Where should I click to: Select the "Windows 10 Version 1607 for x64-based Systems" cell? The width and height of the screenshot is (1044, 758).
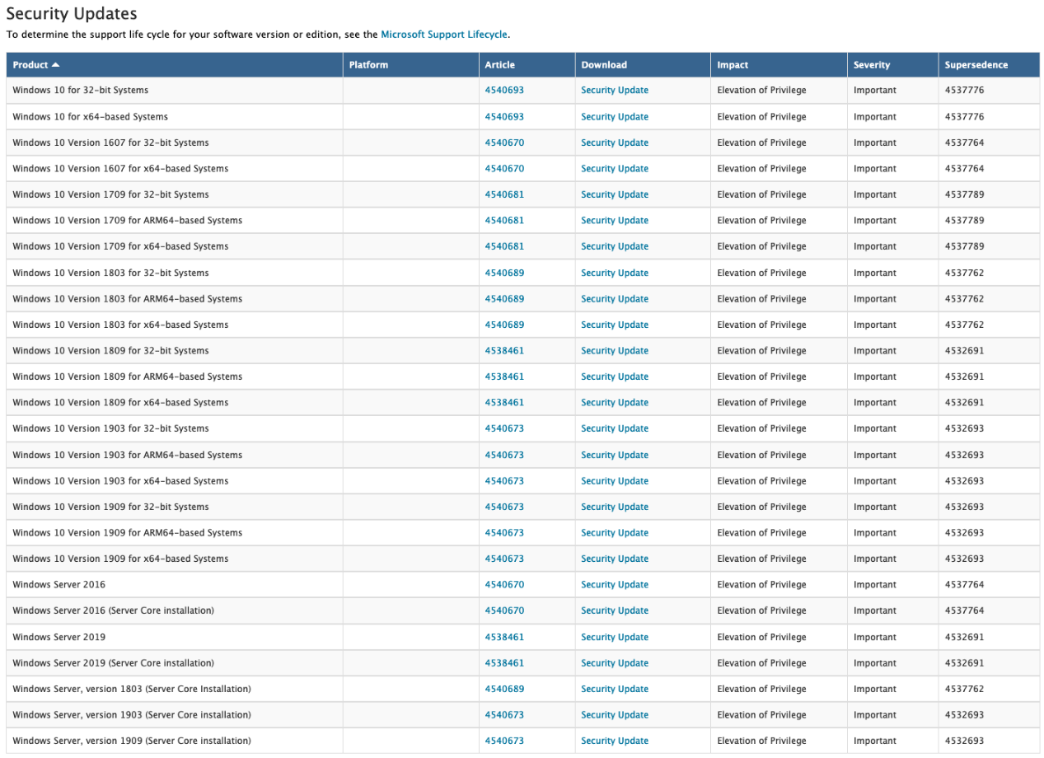point(175,169)
